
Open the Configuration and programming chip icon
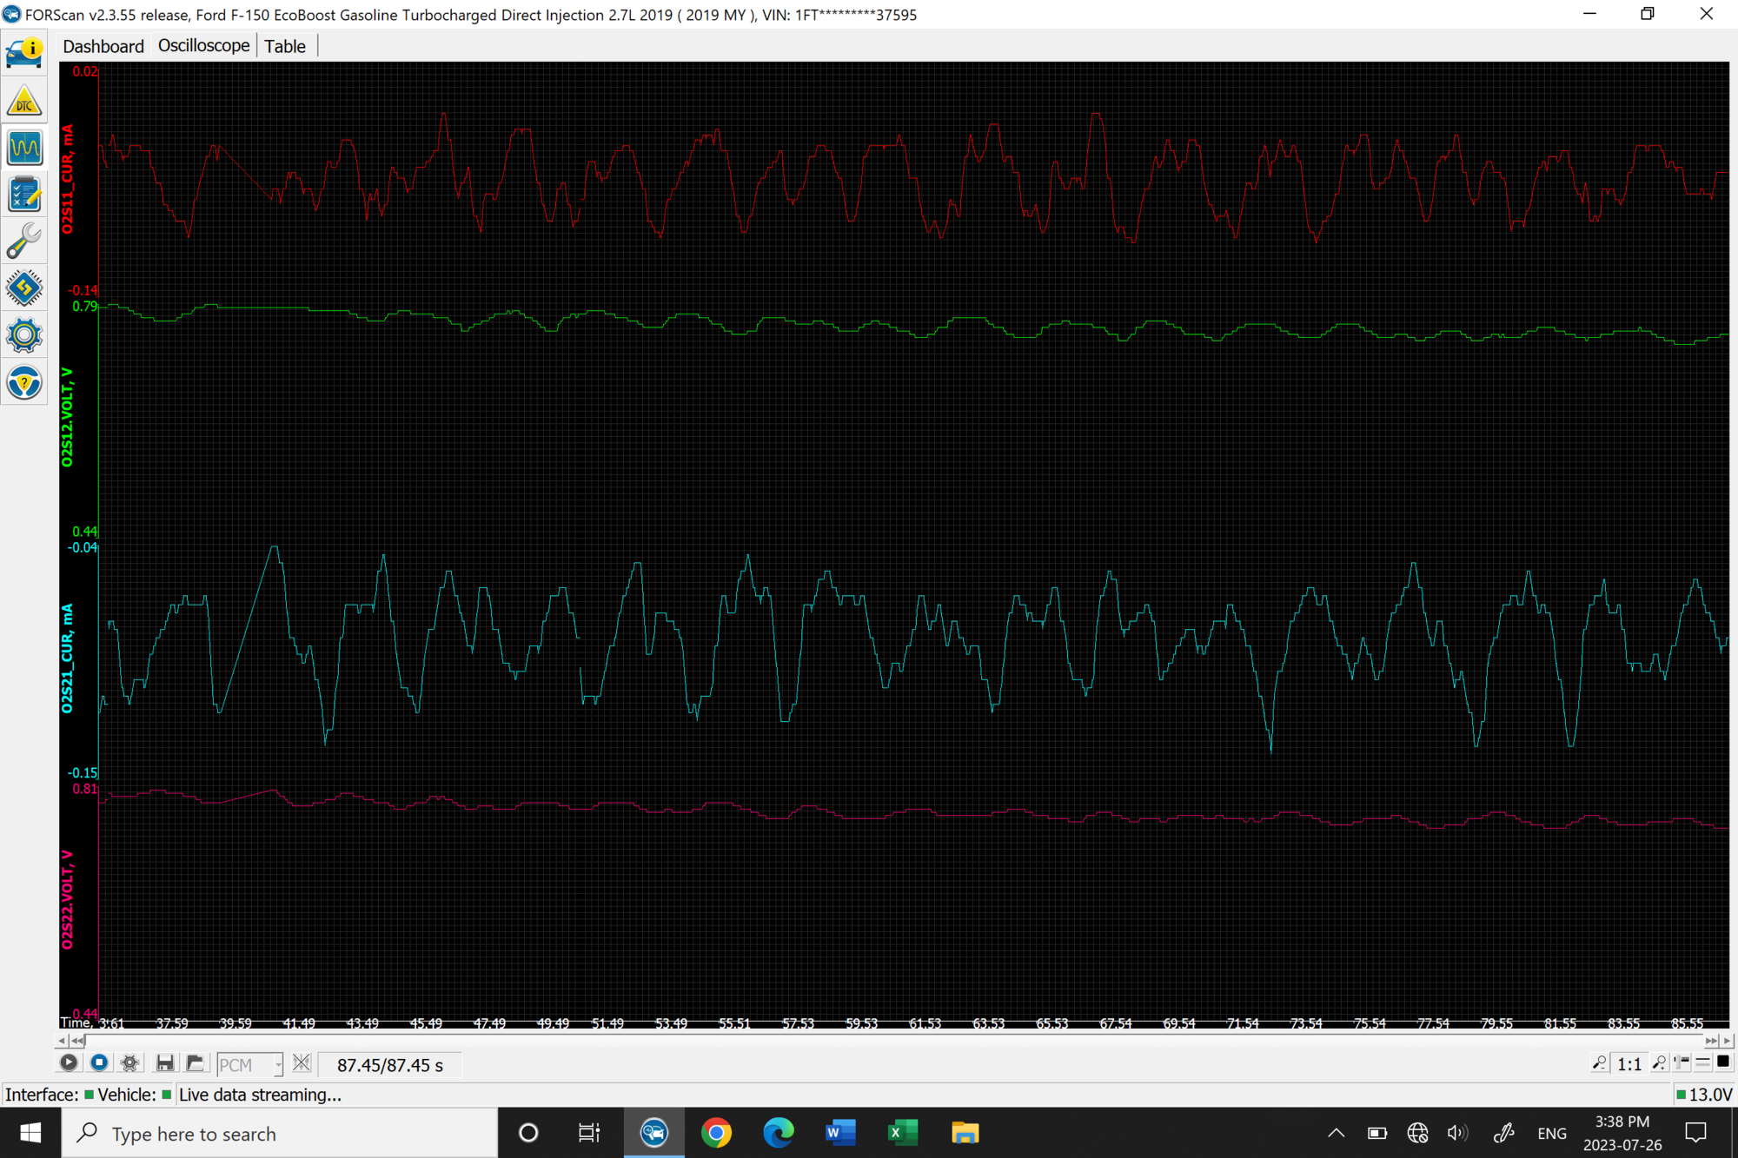pyautogui.click(x=24, y=288)
